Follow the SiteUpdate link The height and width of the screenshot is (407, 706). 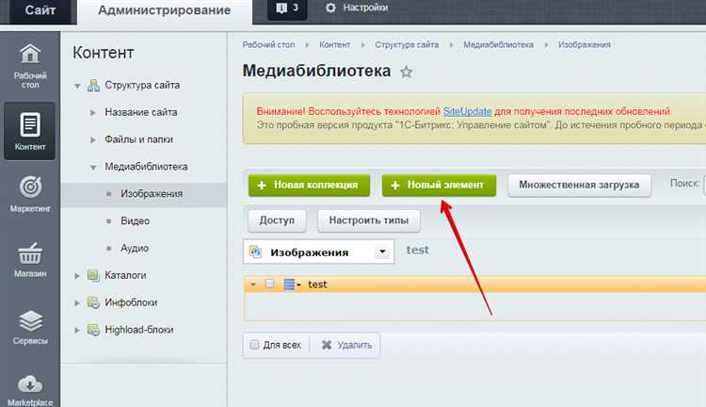(x=467, y=111)
